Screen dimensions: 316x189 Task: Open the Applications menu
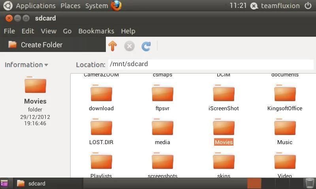(x=35, y=6)
